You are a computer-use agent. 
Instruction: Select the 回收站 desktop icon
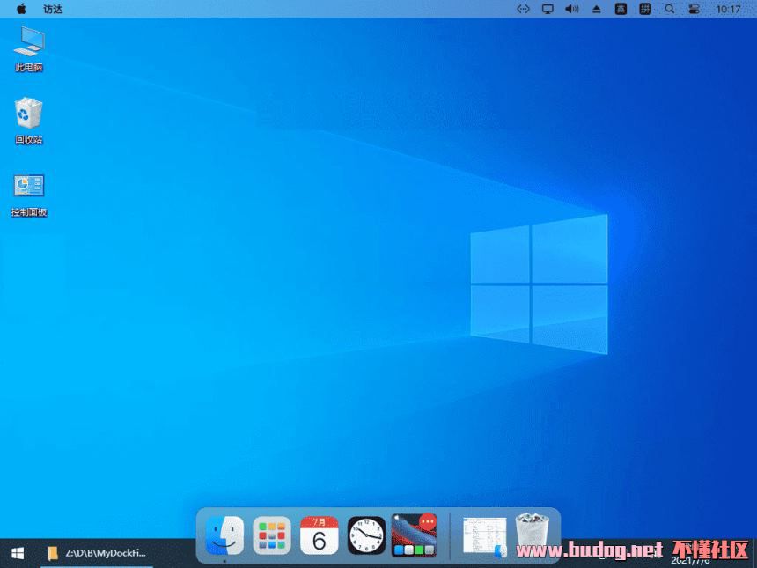29,121
